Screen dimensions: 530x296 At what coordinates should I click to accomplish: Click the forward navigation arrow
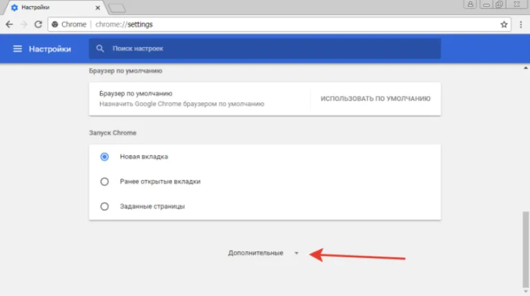click(23, 24)
